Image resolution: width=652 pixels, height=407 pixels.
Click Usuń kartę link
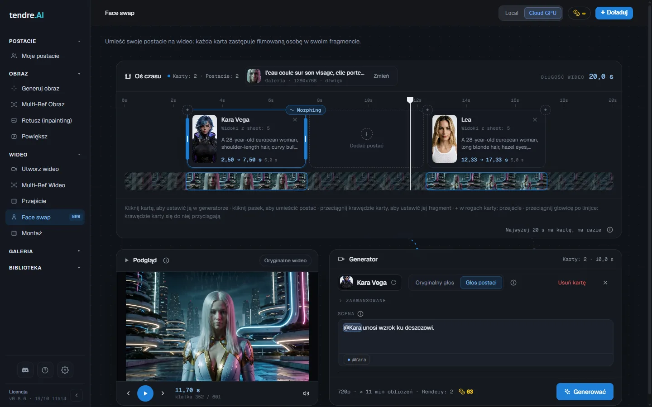pos(572,283)
